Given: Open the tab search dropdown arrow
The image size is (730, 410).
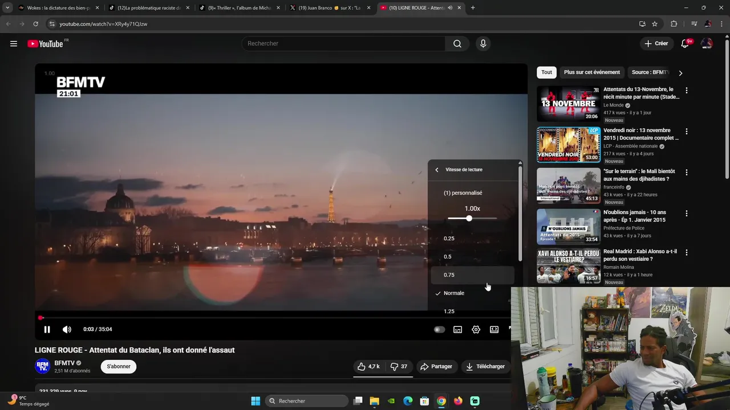Looking at the screenshot, I should pyautogui.click(x=7, y=8).
